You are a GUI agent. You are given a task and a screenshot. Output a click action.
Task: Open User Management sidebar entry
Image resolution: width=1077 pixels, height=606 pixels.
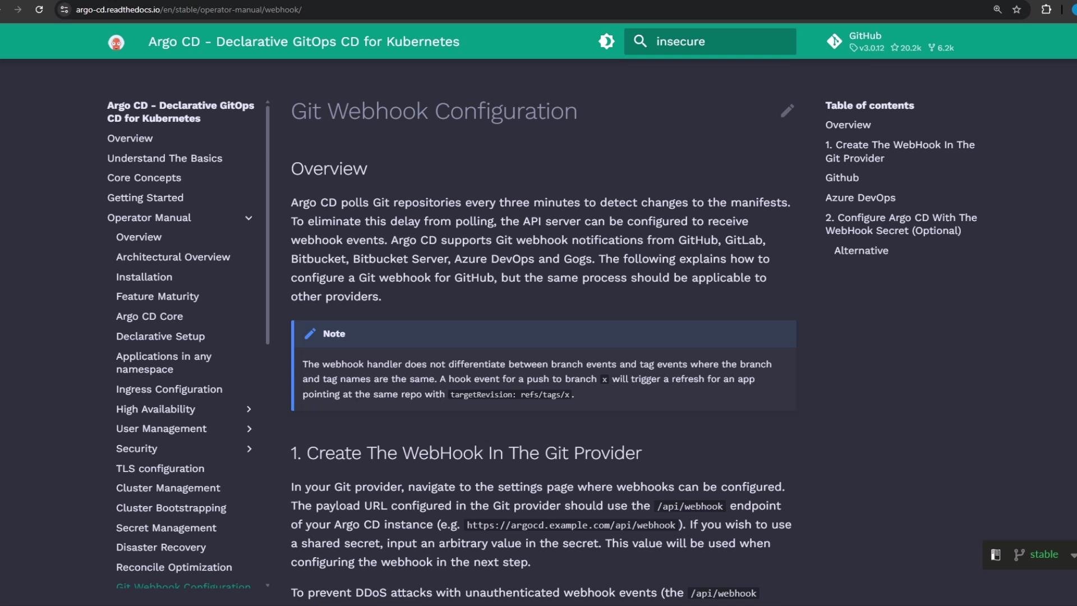(161, 429)
